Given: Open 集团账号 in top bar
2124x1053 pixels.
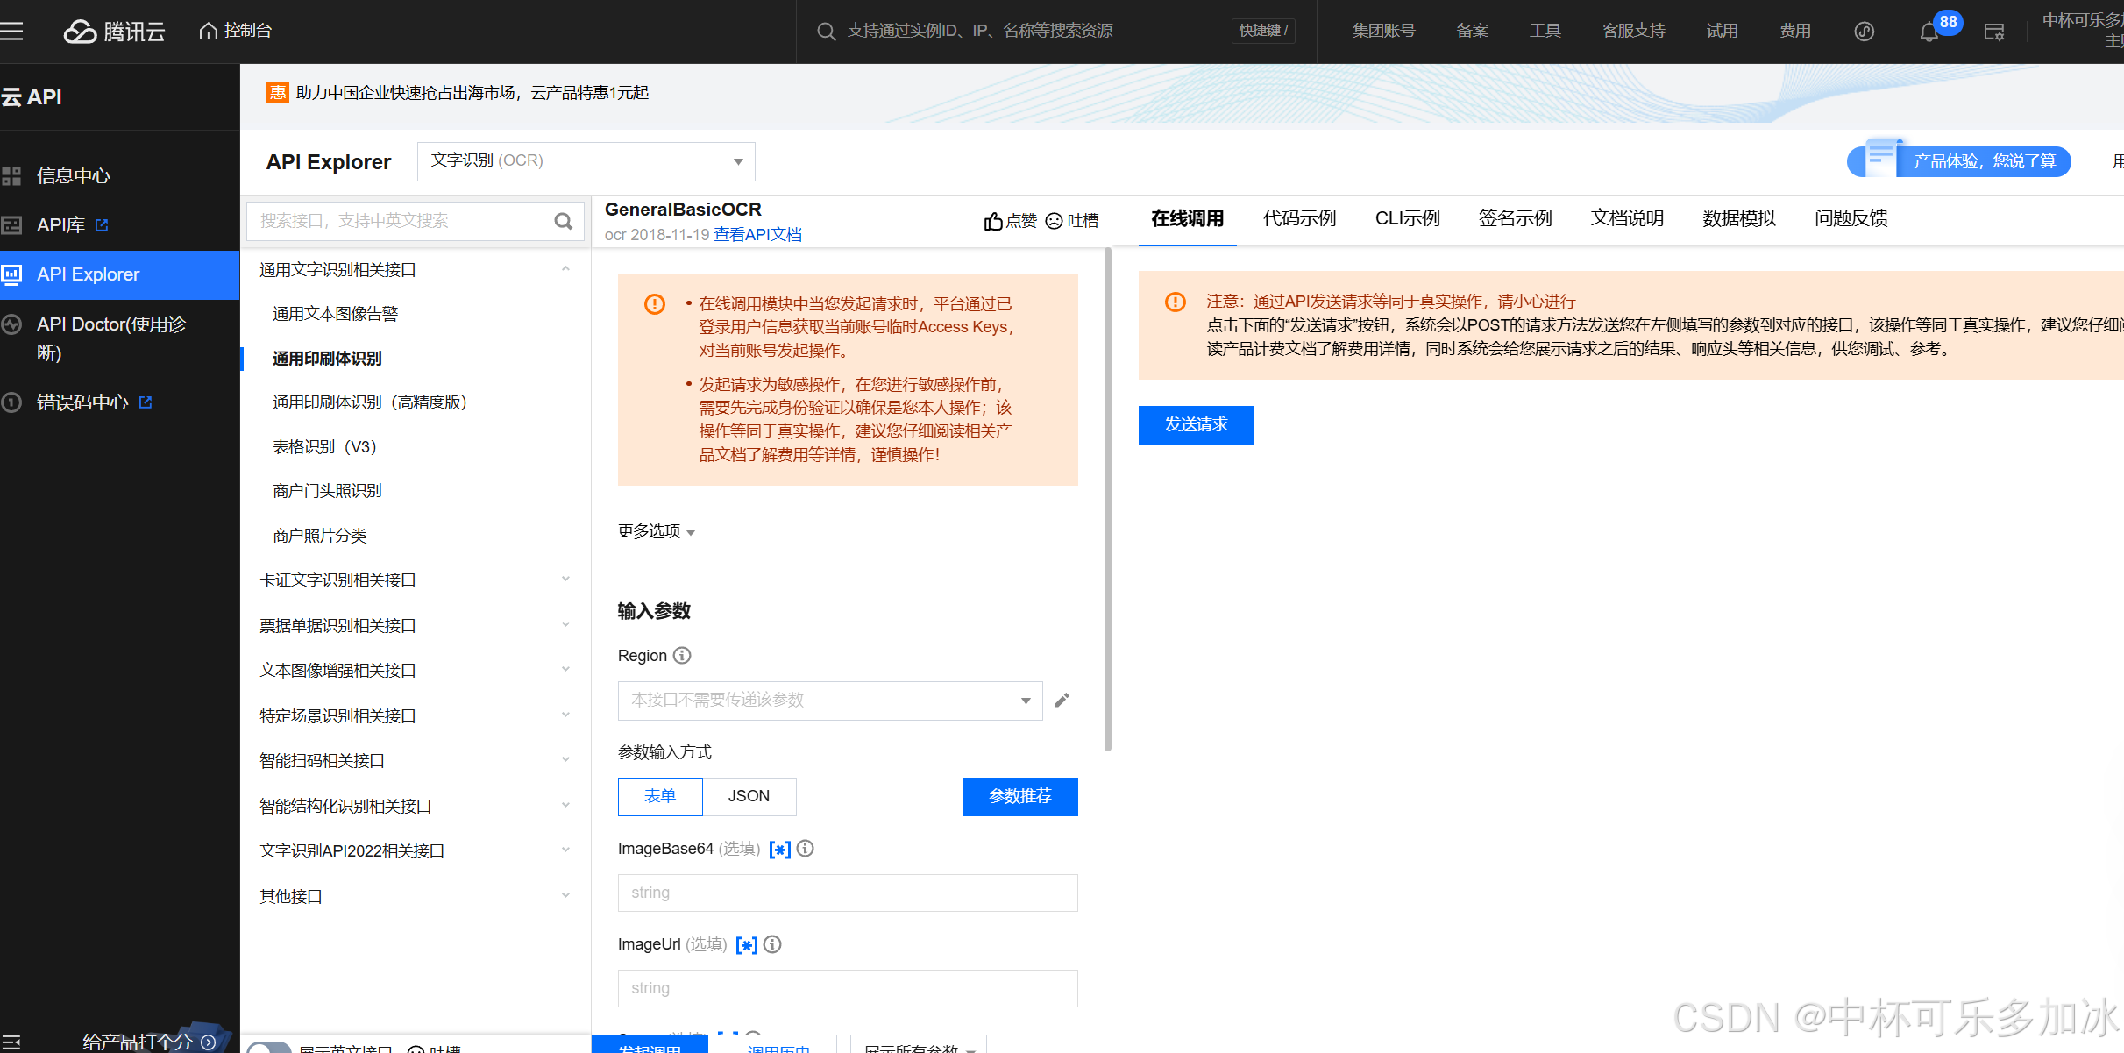Looking at the screenshot, I should [x=1383, y=31].
